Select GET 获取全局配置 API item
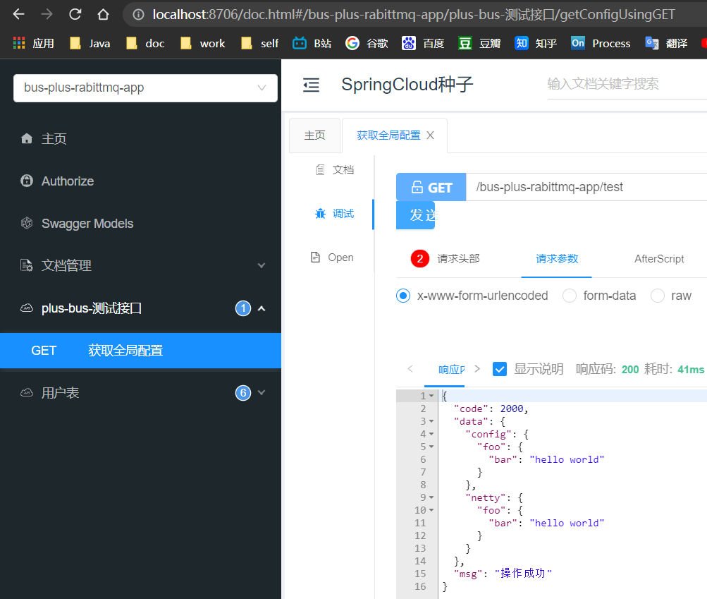This screenshot has height=599, width=707. (141, 351)
